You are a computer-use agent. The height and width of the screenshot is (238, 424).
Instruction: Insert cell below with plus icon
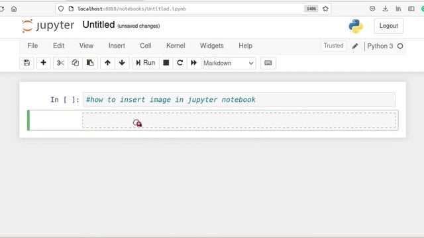[43, 63]
